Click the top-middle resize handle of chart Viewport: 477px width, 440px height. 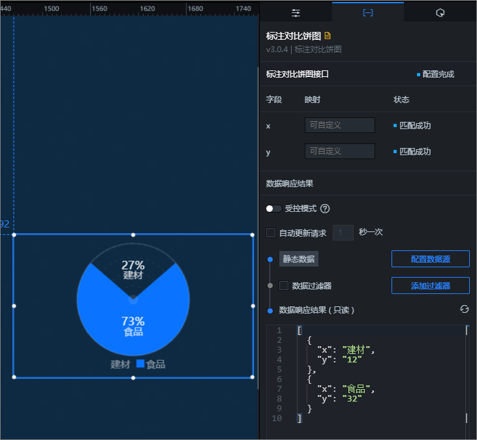tap(133, 235)
